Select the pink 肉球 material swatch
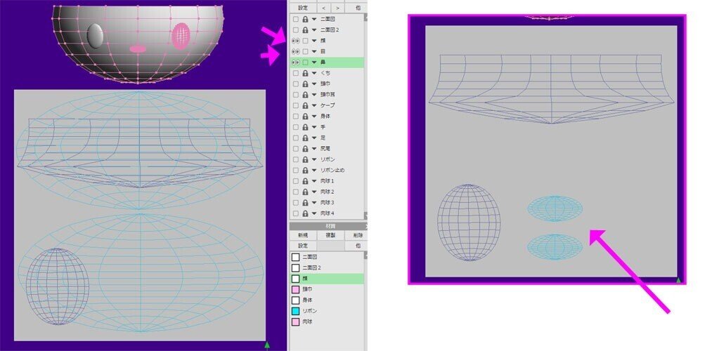726x351 pixels. pos(295,322)
